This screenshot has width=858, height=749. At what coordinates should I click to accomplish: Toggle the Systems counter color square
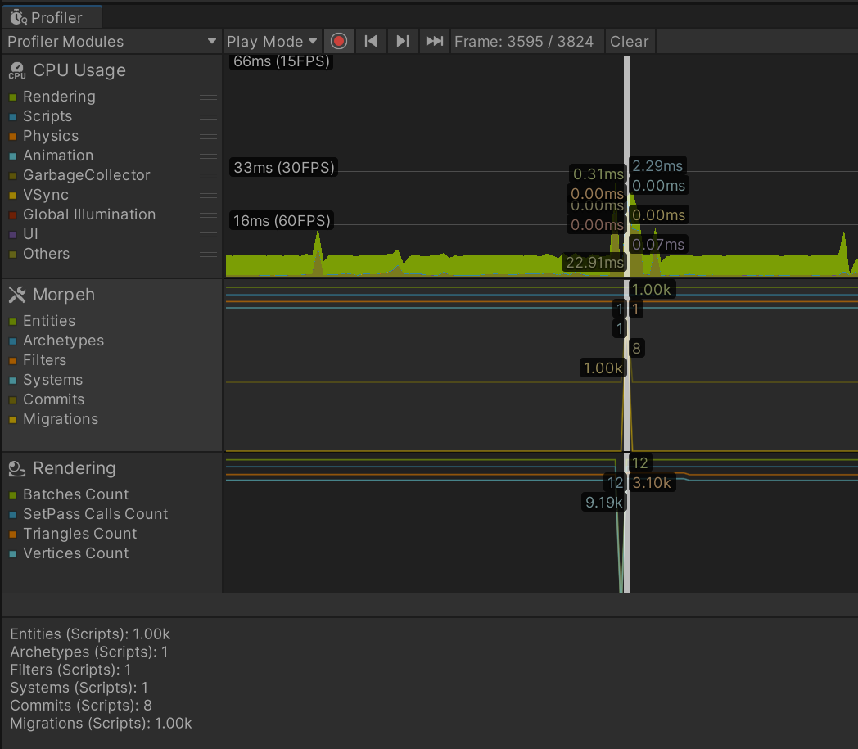coord(12,381)
